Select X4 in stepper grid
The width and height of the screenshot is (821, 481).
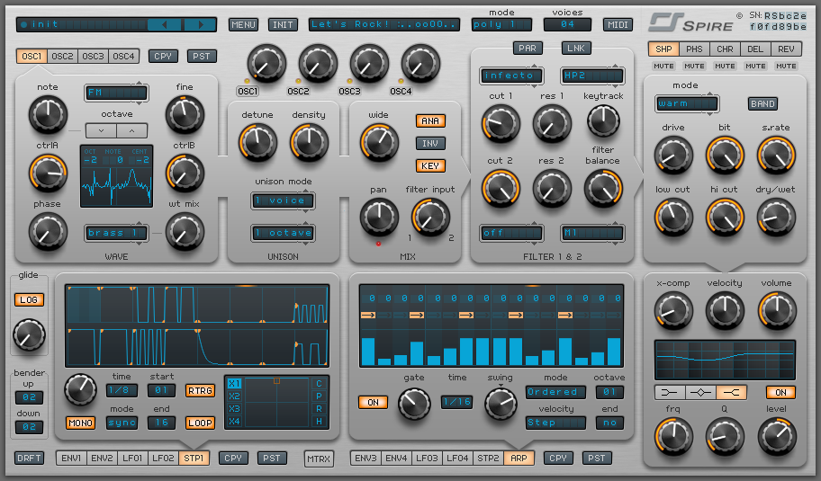pos(234,422)
